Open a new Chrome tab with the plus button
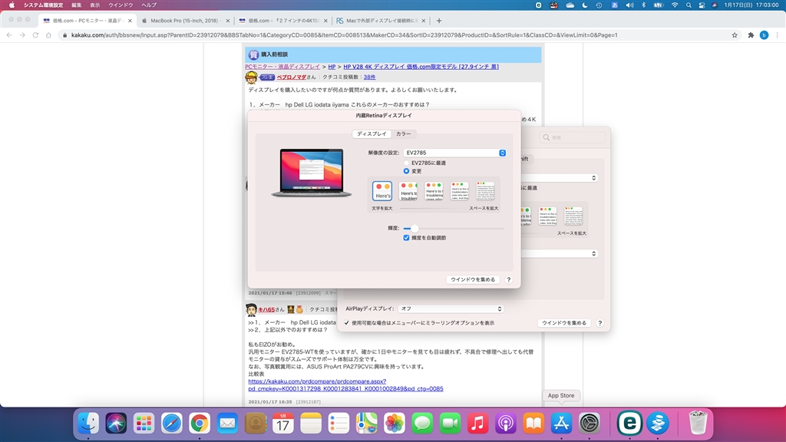Screen dimensions: 786x442 (439, 20)
